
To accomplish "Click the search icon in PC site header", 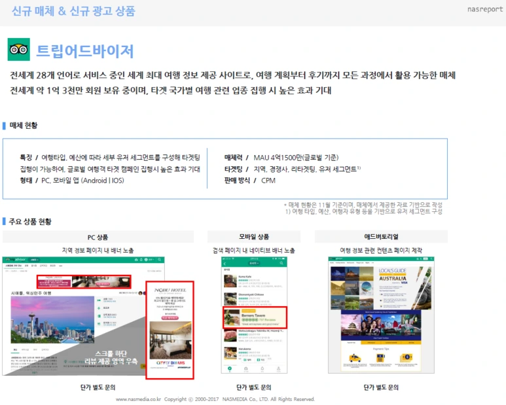I will [159, 260].
